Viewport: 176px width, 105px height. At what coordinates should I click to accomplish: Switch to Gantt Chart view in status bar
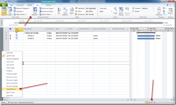click(146, 103)
